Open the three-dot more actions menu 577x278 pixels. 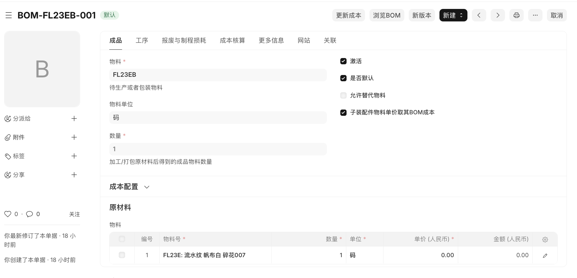[535, 15]
